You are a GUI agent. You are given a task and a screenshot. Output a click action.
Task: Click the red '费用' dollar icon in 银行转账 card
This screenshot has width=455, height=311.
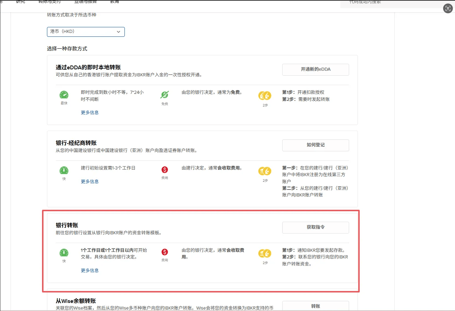pyautogui.click(x=165, y=252)
